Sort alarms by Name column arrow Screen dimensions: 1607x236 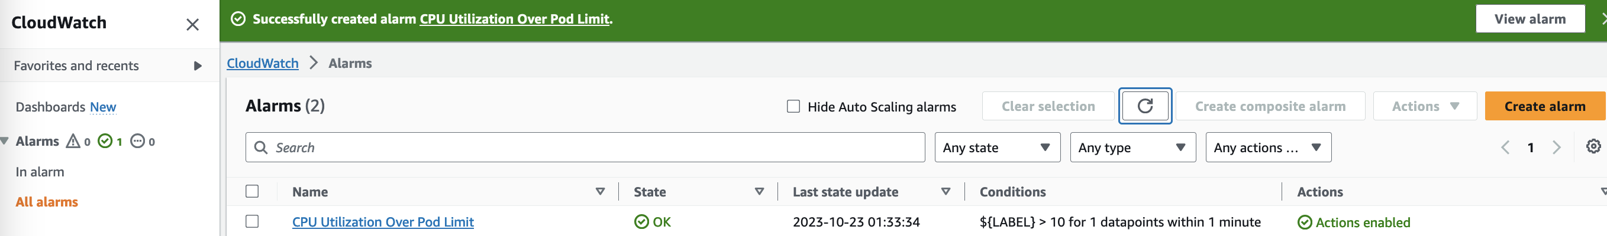point(600,192)
